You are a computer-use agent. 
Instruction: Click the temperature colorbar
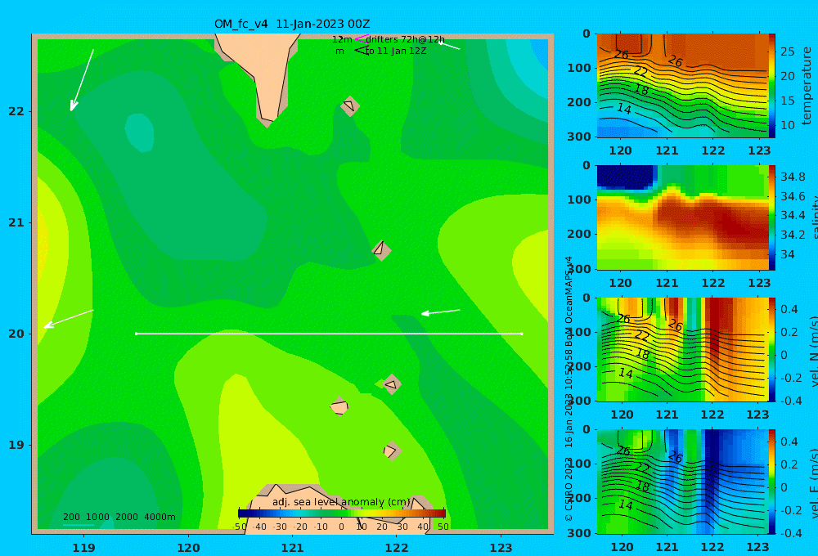click(772, 86)
